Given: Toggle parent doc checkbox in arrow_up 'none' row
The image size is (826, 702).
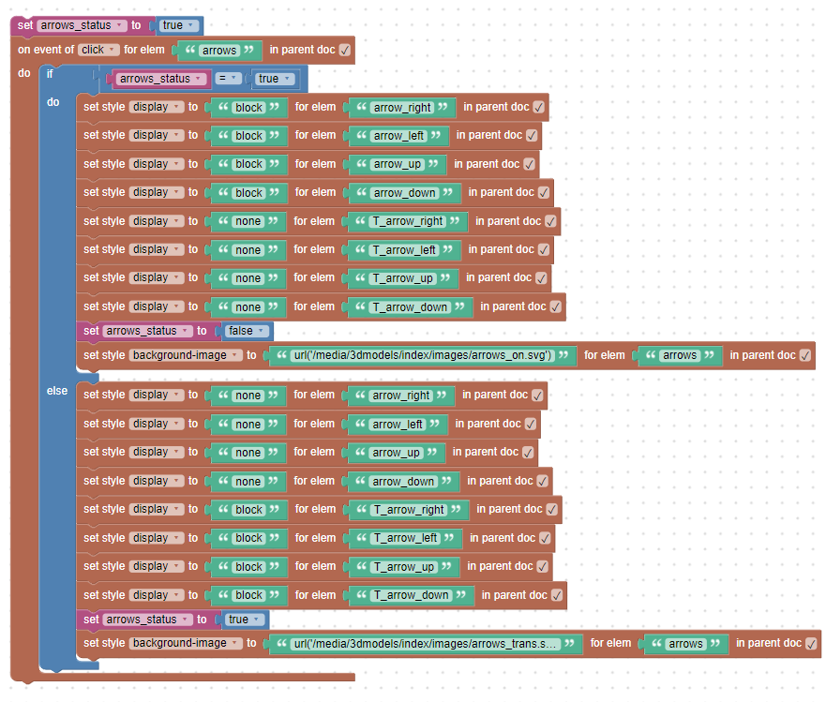Looking at the screenshot, I should [x=529, y=453].
